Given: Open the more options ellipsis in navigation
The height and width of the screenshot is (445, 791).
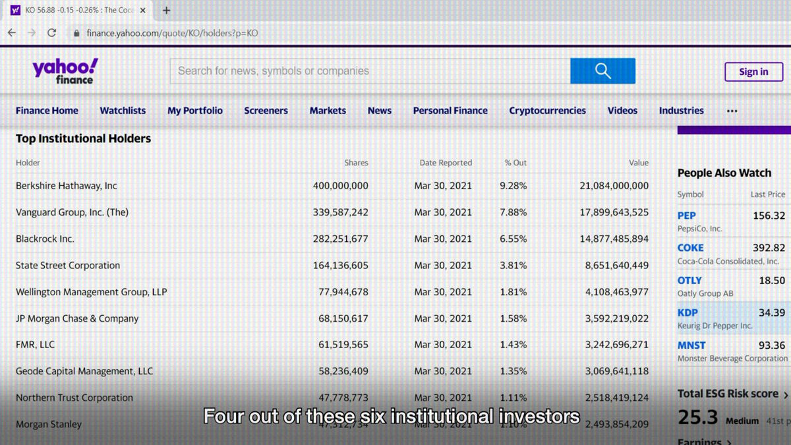Looking at the screenshot, I should point(732,111).
